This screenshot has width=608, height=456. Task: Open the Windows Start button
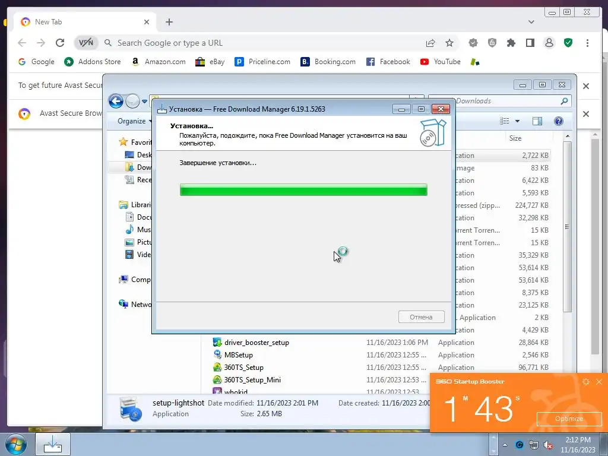(x=16, y=444)
